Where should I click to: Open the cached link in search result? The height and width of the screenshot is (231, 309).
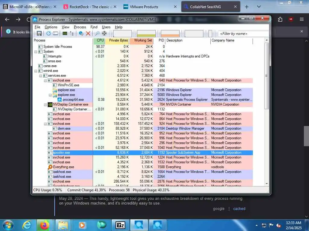pos(239,209)
